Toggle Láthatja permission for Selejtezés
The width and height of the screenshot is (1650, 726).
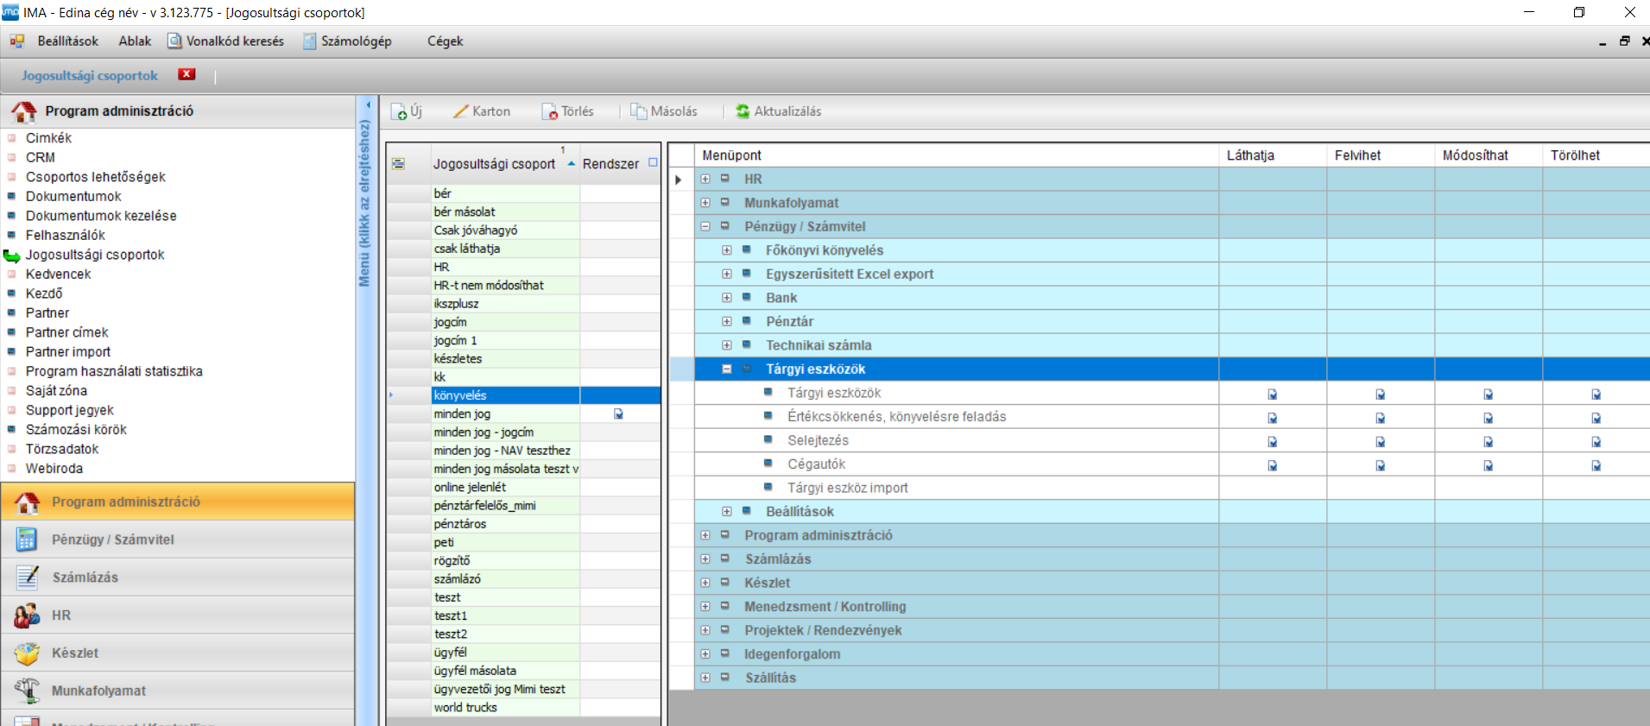pyautogui.click(x=1272, y=442)
